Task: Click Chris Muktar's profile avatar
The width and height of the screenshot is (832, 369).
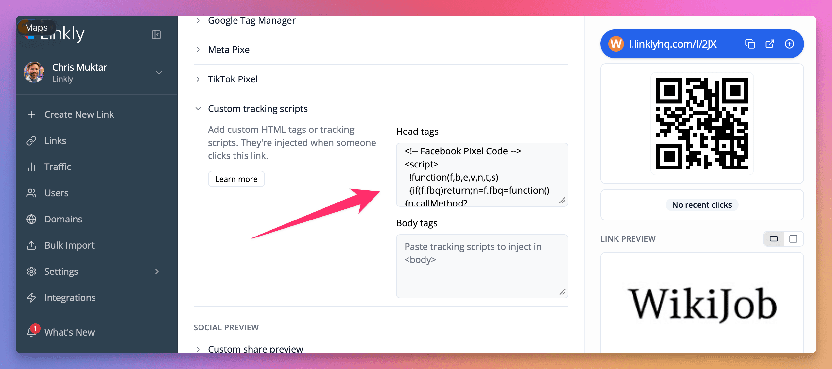Action: (34, 72)
